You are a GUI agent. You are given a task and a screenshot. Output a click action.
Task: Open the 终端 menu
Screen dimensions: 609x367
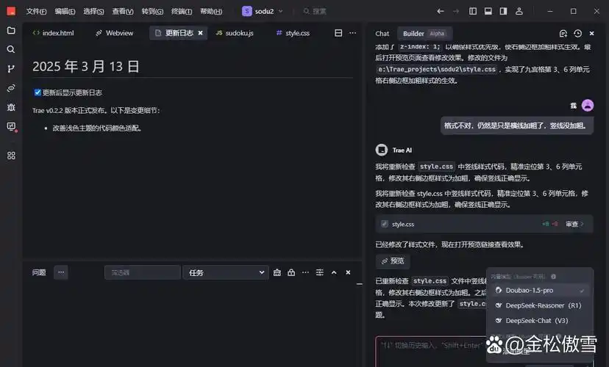(x=182, y=11)
